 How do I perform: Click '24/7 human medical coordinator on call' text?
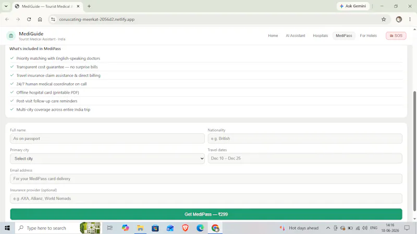pyautogui.click(x=51, y=84)
